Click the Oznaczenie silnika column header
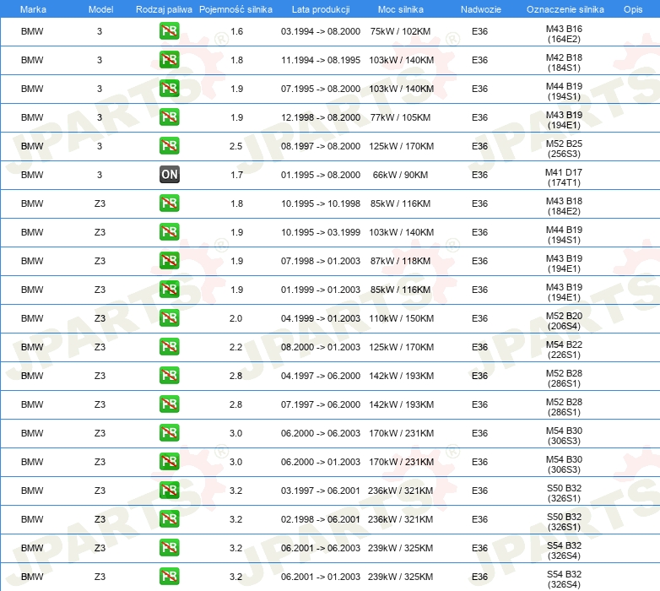660x591 pixels. coord(565,9)
